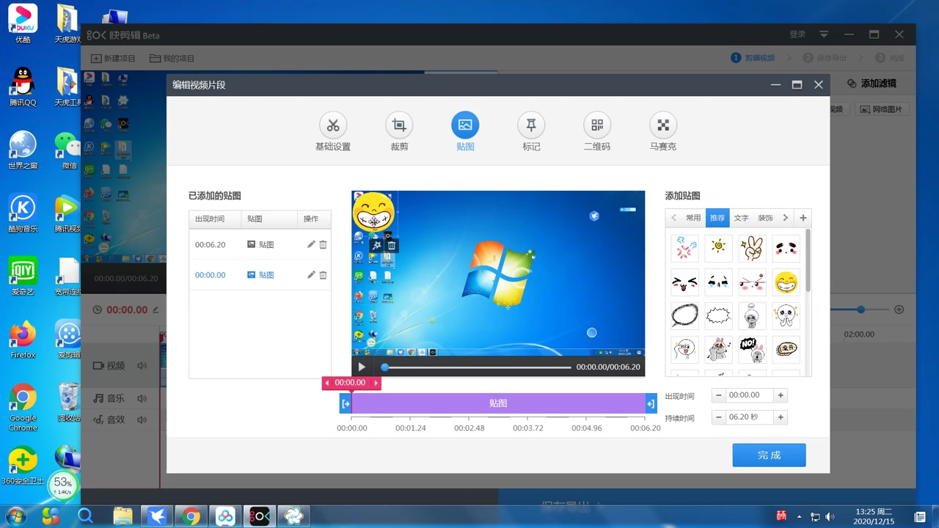
Task: Add the crying eyes face sticker
Action: [x=718, y=282]
